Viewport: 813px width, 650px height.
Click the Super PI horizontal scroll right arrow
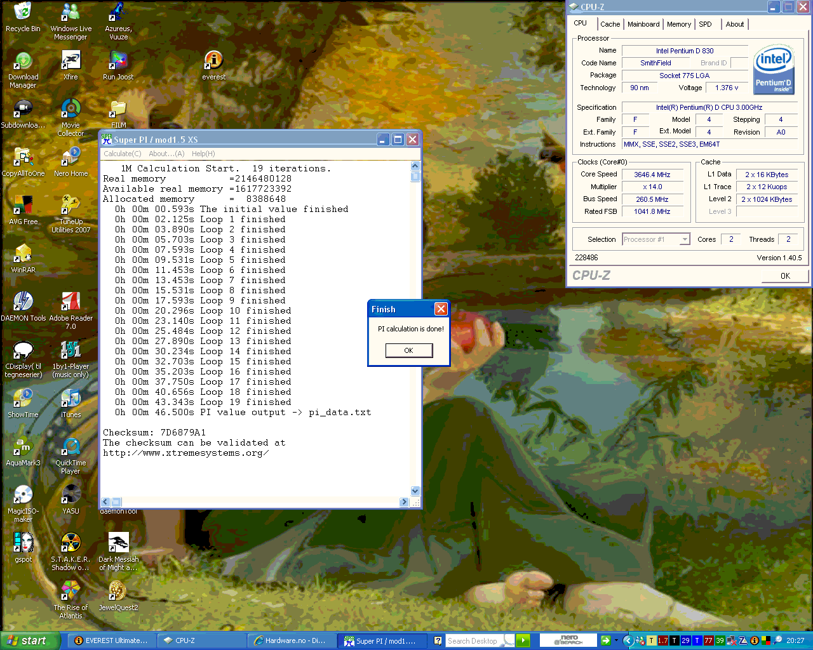pos(404,502)
